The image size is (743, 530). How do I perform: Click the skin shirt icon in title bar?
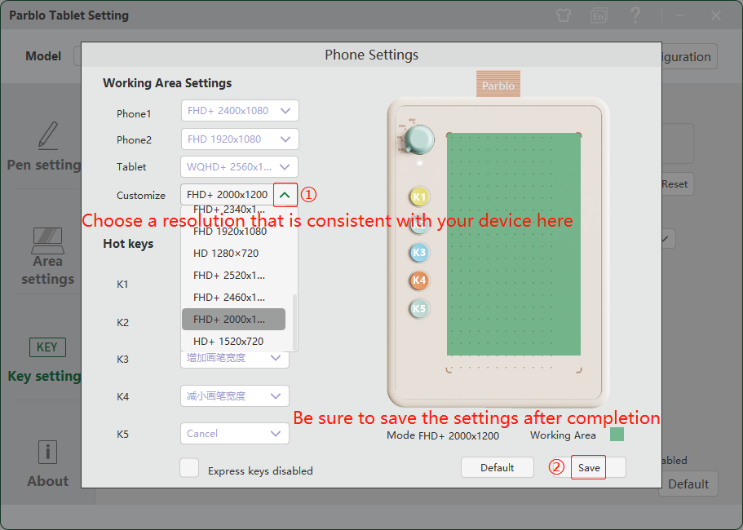[x=564, y=15]
